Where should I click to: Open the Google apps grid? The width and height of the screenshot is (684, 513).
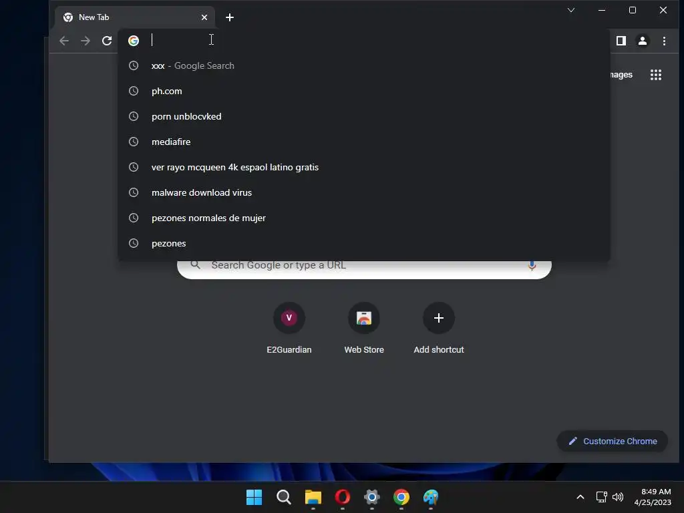tap(656, 75)
